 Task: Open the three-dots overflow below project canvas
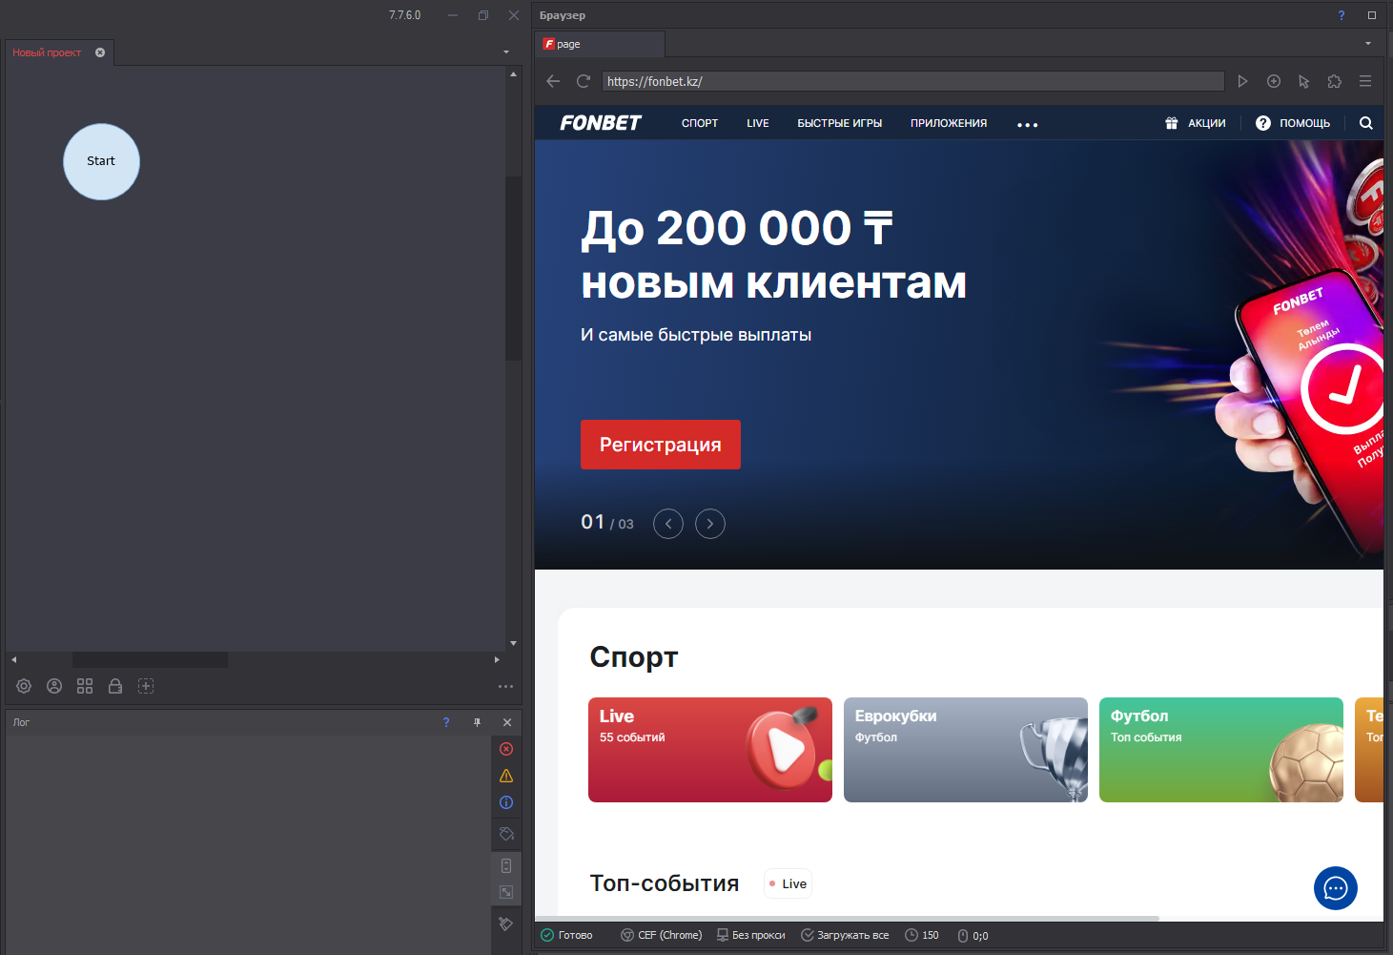(x=505, y=686)
